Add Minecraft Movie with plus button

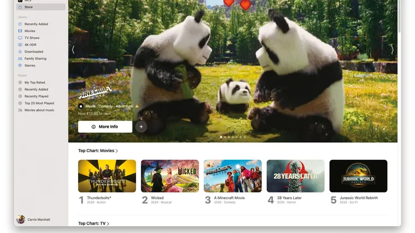(141, 127)
